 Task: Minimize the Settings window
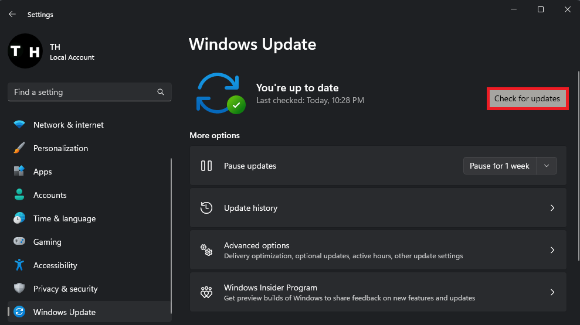point(514,9)
